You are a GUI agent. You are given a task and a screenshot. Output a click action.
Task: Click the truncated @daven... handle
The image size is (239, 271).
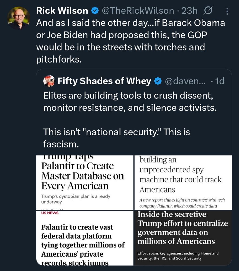[x=185, y=81]
